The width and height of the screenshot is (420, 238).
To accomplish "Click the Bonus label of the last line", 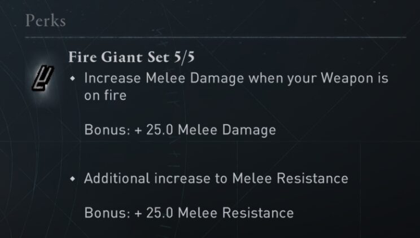I will point(100,213).
